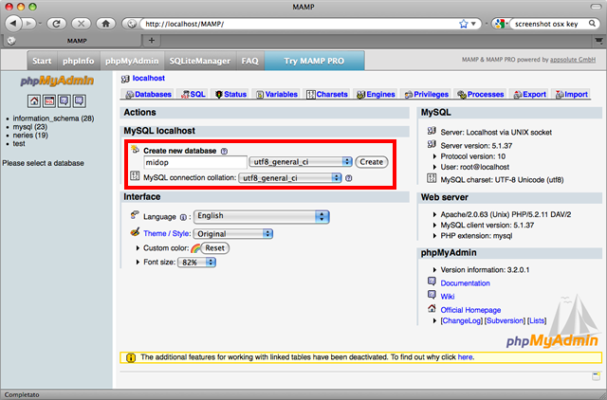Image resolution: width=607 pixels, height=400 pixels.
Task: Click help icon beside connection collation
Action: click(348, 178)
